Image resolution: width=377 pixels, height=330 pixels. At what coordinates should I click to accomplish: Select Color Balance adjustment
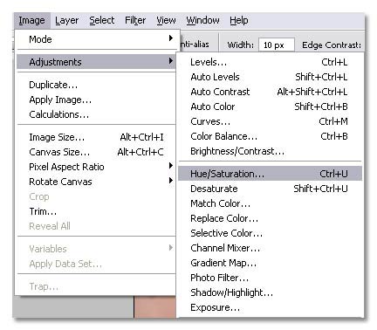[x=270, y=136]
